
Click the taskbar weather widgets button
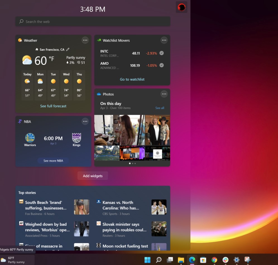(17, 260)
